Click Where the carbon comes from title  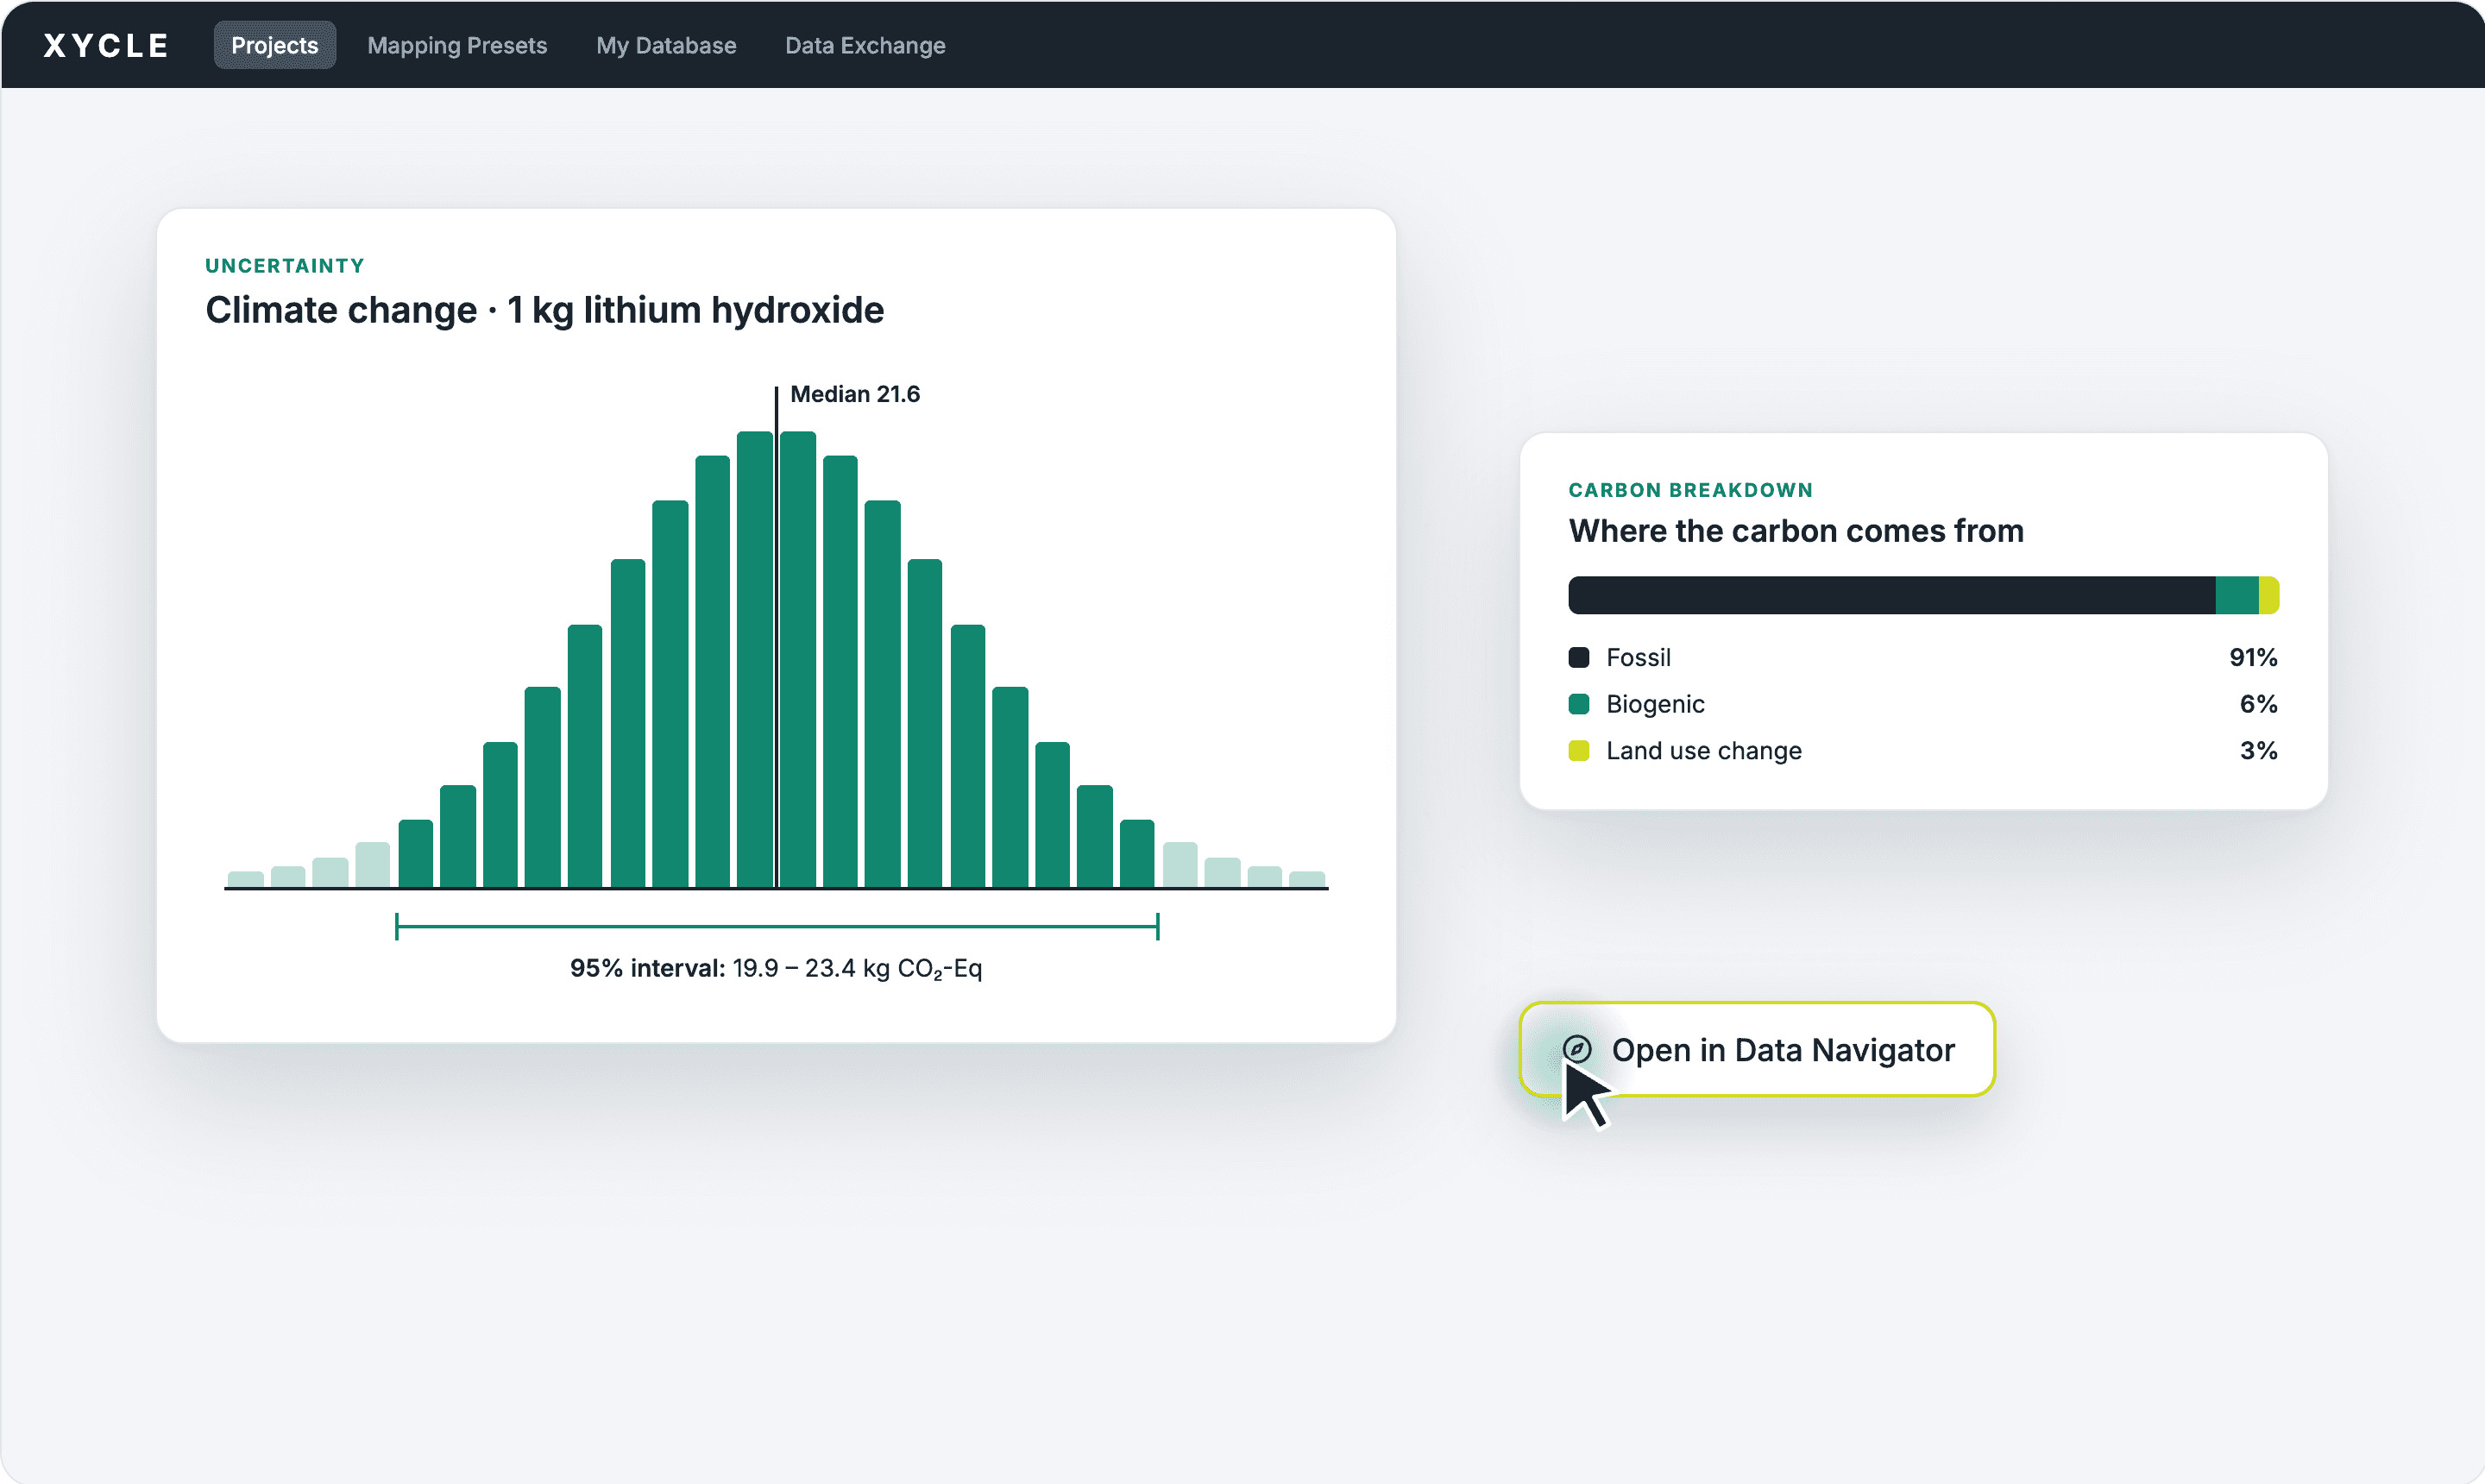click(1796, 531)
